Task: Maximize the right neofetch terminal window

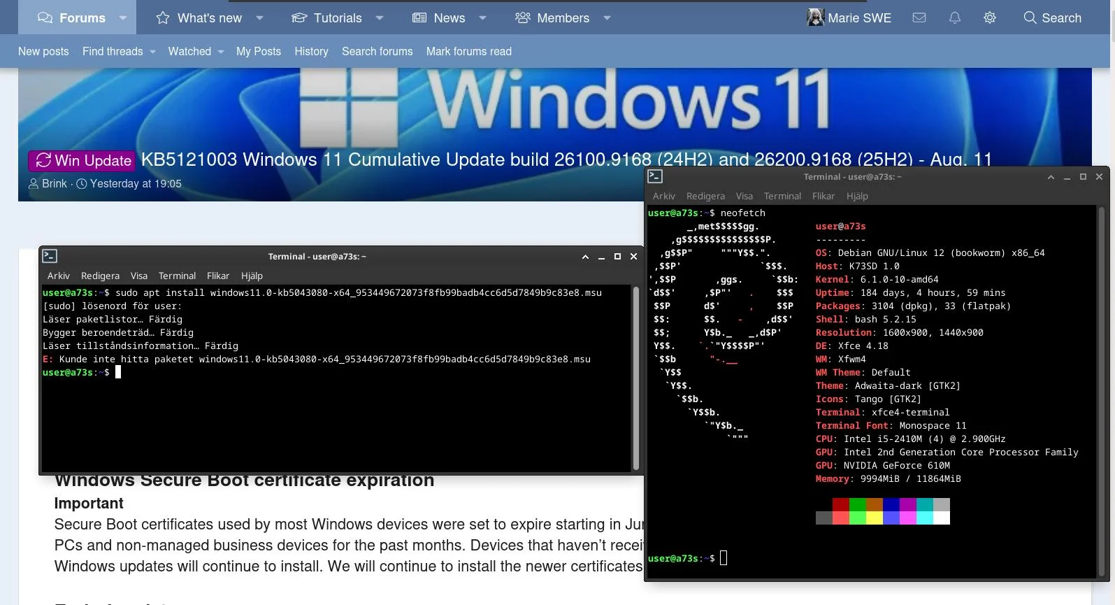Action: coord(1083,177)
